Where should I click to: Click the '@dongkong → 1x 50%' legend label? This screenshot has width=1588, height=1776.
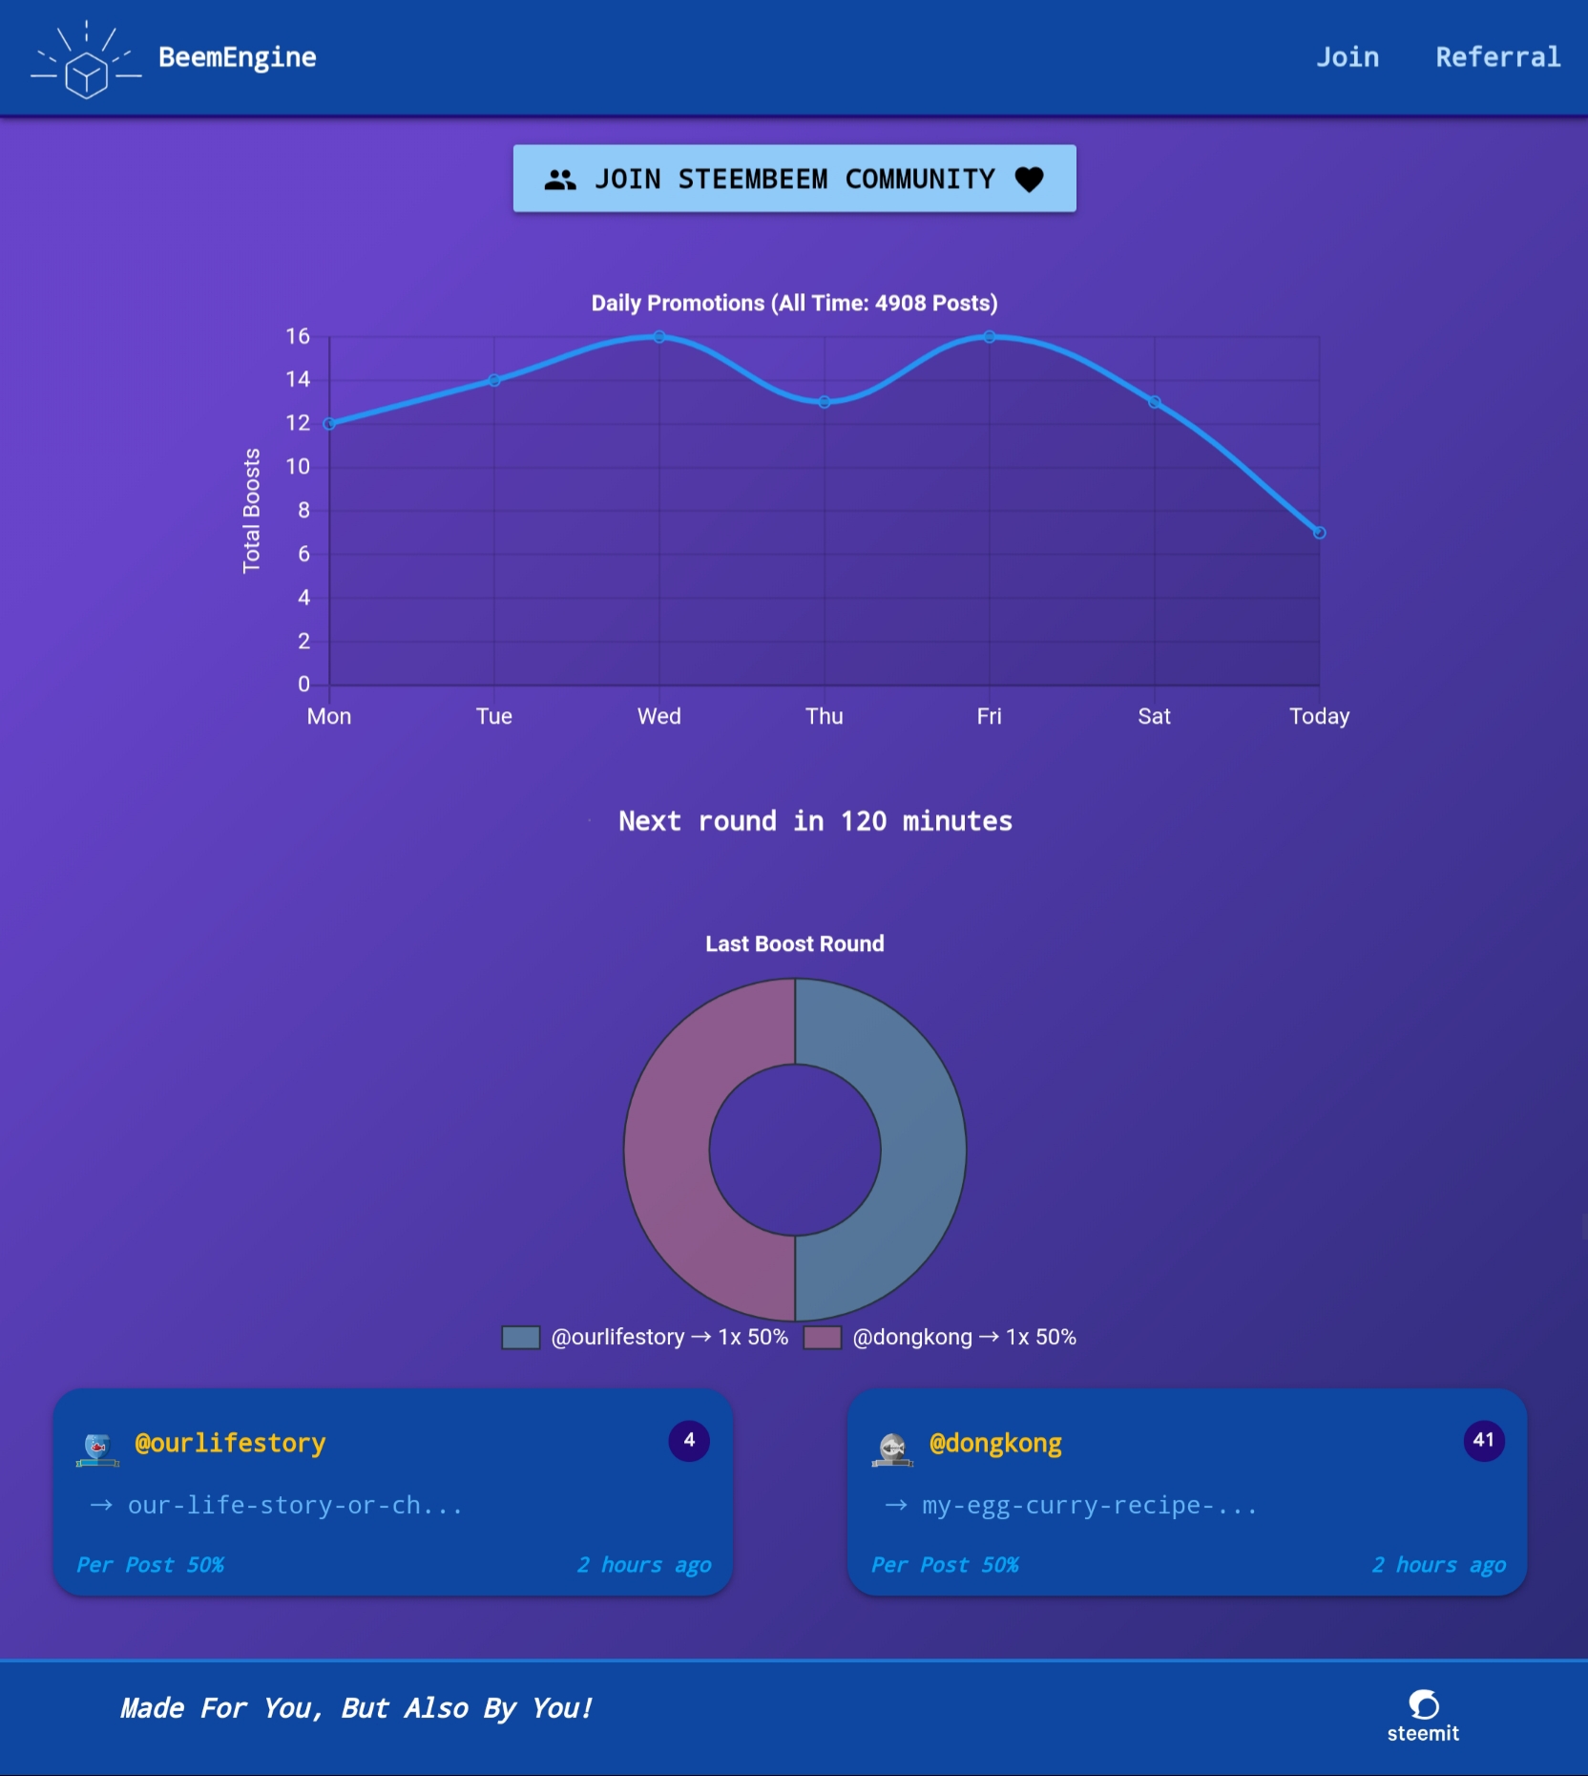[x=964, y=1337]
